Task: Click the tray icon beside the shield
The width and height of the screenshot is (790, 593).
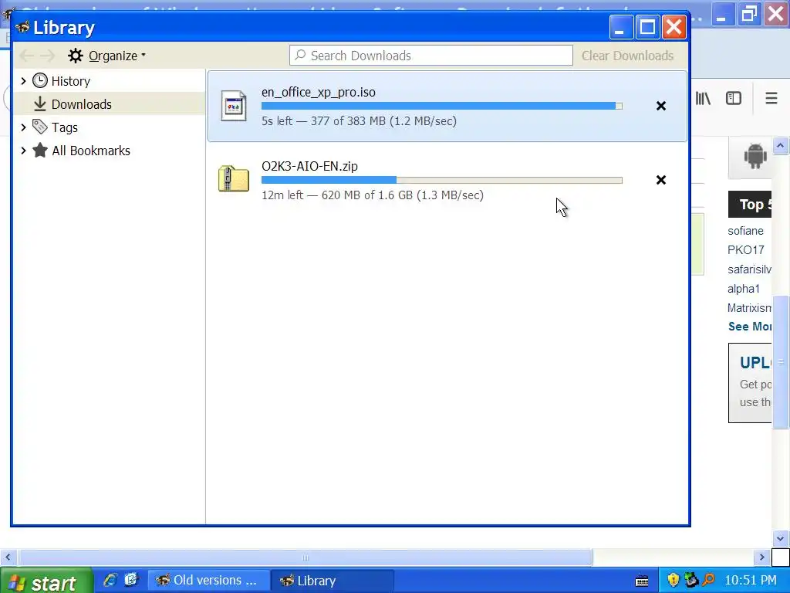Action: [x=691, y=581]
